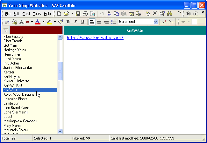
Task: Open the font size dropdown arrow
Action: (32, 22)
